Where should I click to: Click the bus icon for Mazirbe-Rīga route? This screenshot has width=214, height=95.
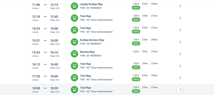point(74,54)
